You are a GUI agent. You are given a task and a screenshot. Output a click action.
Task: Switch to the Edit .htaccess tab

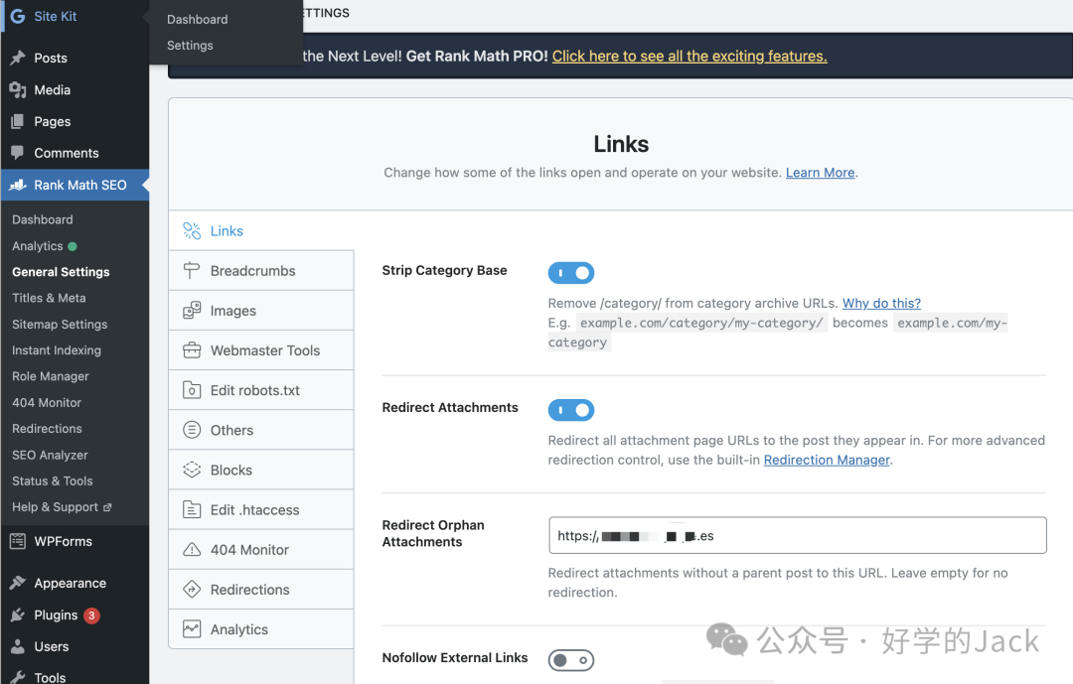[261, 509]
